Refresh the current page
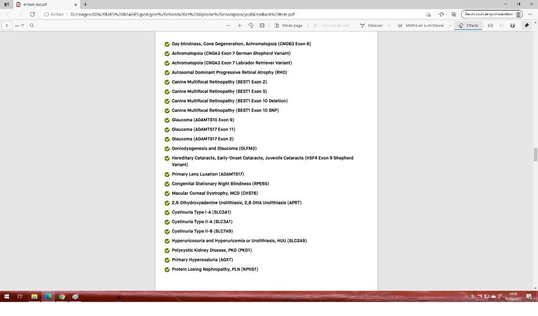The width and height of the screenshot is (538, 316). pos(33,14)
